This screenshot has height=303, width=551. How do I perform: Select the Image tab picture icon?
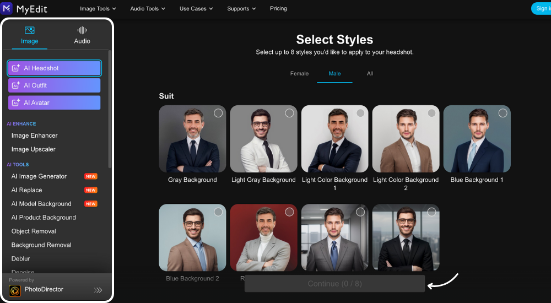[x=30, y=30]
